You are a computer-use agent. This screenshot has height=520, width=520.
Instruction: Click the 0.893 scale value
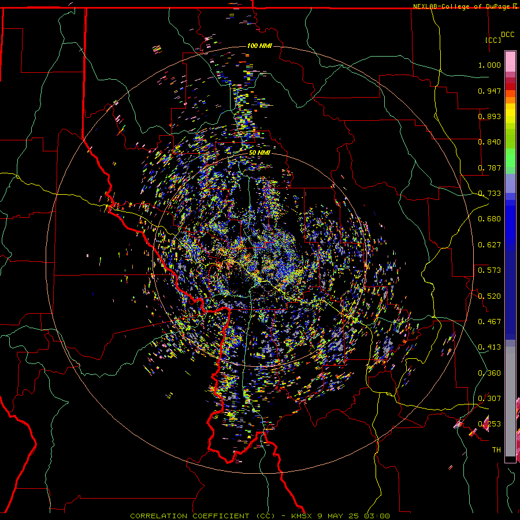(489, 116)
